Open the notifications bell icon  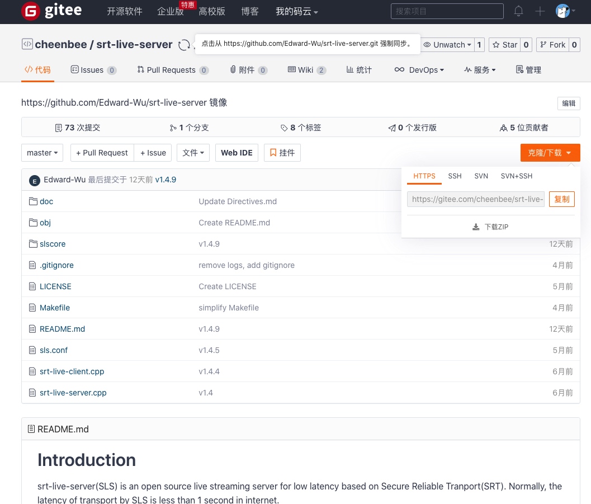(x=519, y=11)
